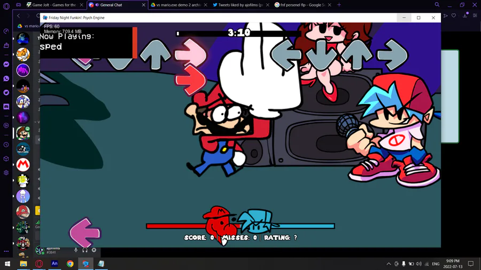Click the heart bookmark icon in Opera

pos(454,15)
